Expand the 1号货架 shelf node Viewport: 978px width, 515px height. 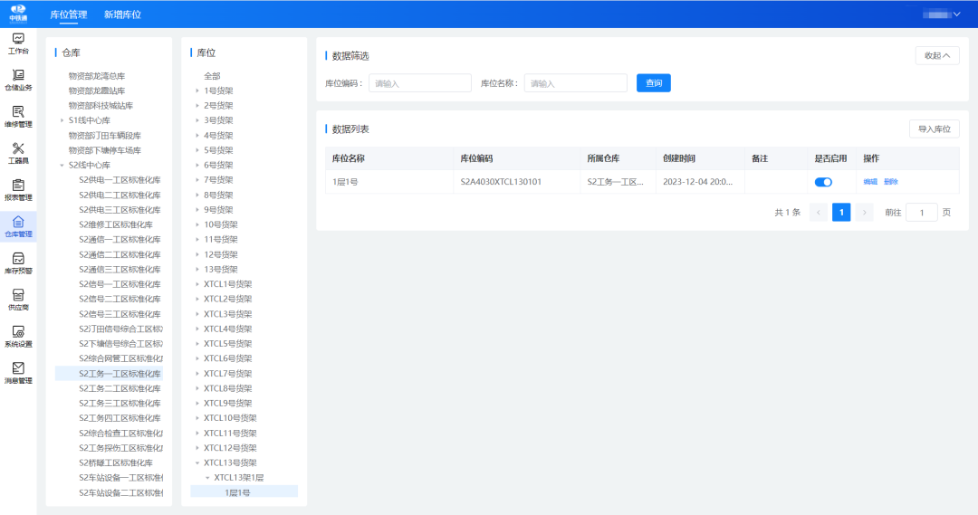tap(197, 91)
